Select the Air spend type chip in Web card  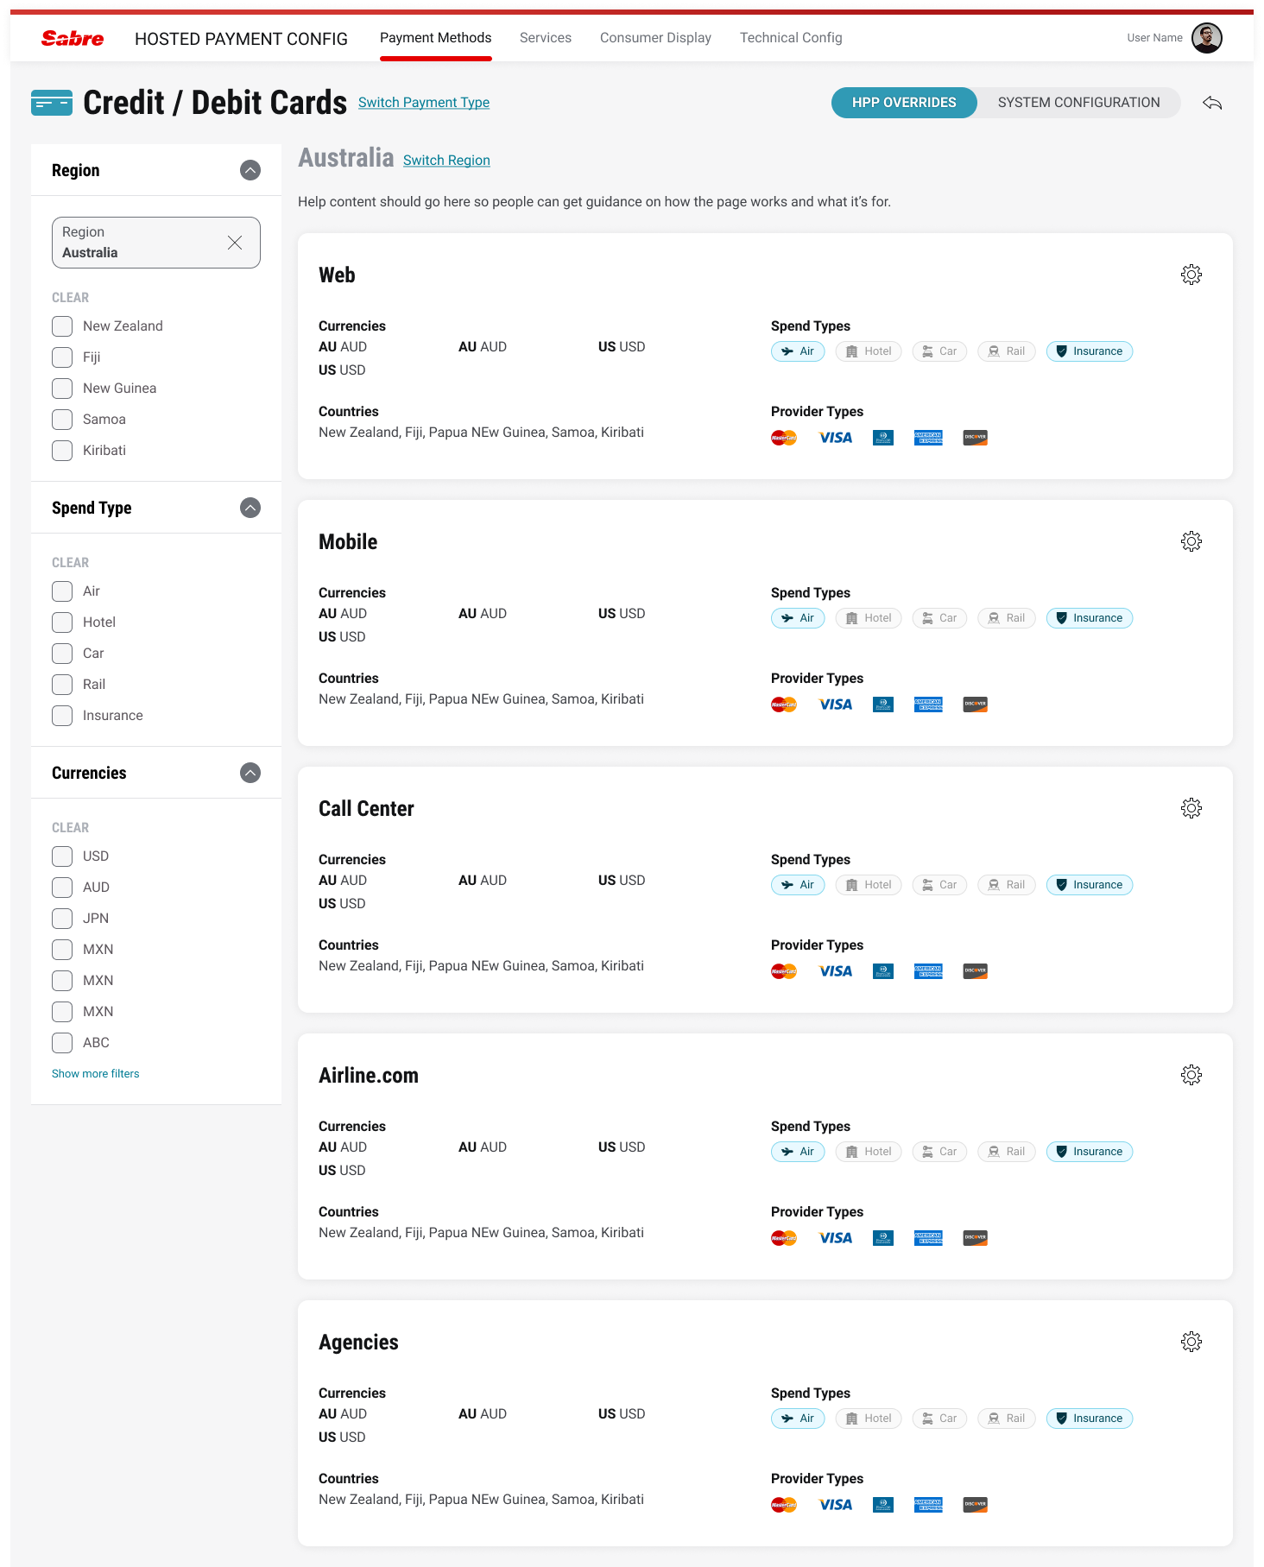[x=798, y=351]
